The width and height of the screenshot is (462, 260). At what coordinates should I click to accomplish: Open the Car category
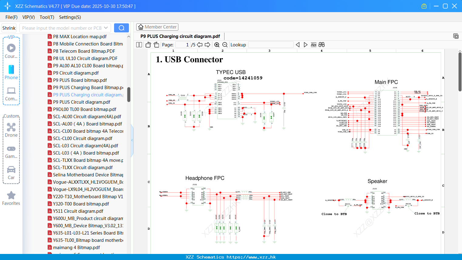(x=11, y=169)
